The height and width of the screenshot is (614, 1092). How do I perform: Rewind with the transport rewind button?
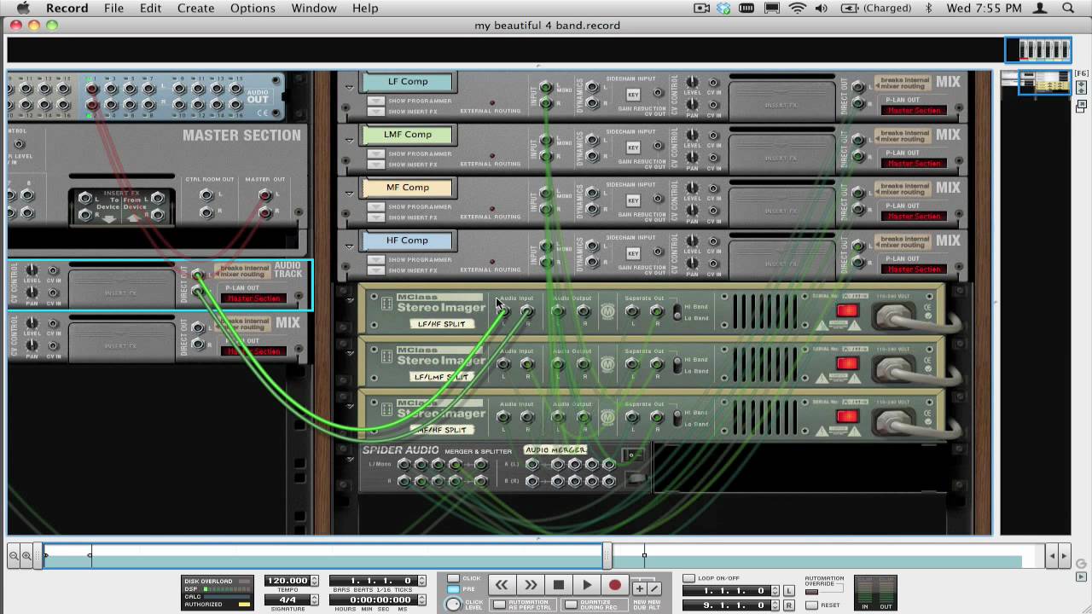coord(502,585)
